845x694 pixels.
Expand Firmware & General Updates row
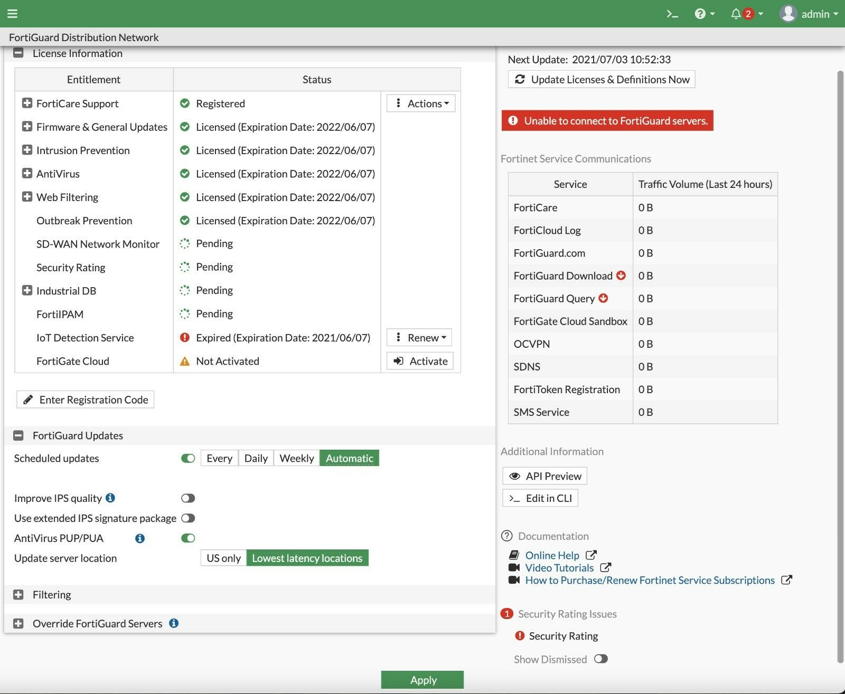click(x=27, y=127)
